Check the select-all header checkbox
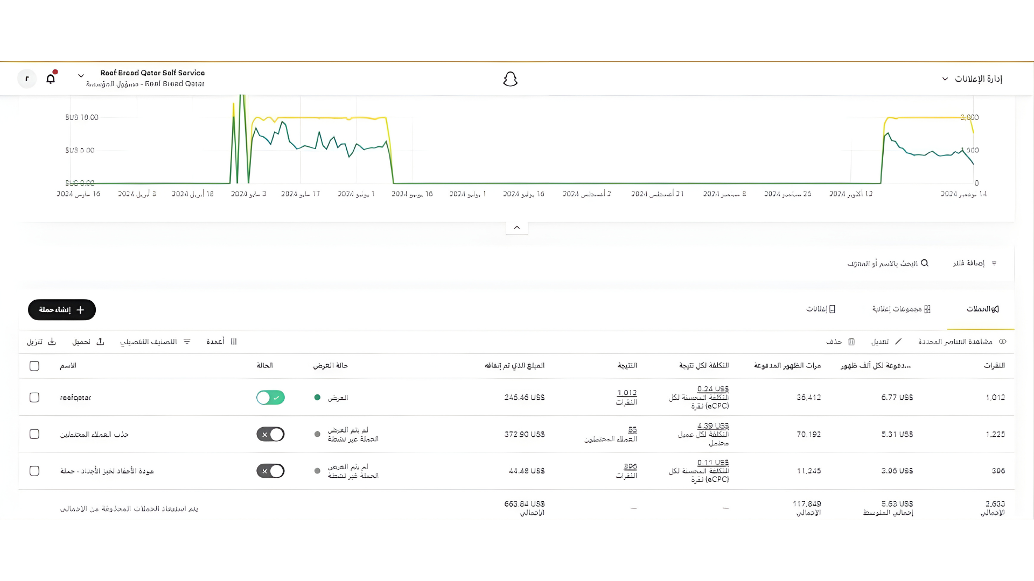Screen dimensions: 1034x581 click(34, 366)
